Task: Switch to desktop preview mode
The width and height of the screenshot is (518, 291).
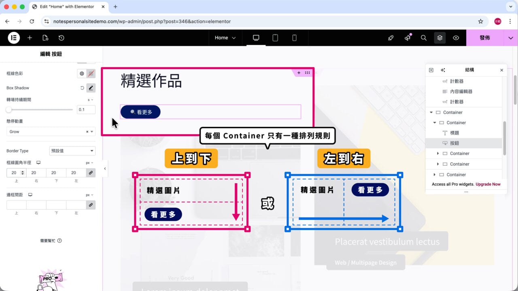Action: [x=256, y=38]
